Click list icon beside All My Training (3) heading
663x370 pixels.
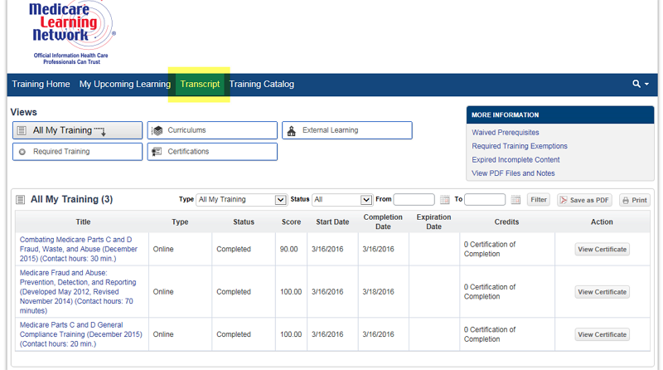20,199
